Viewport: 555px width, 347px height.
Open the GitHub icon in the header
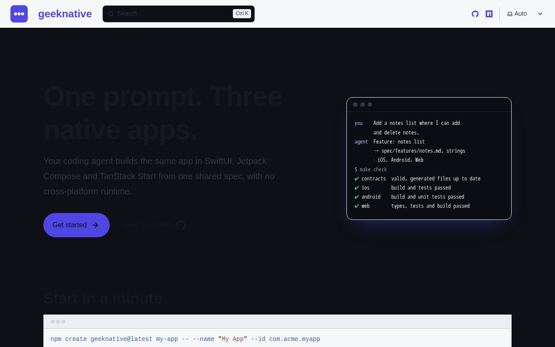(x=475, y=14)
